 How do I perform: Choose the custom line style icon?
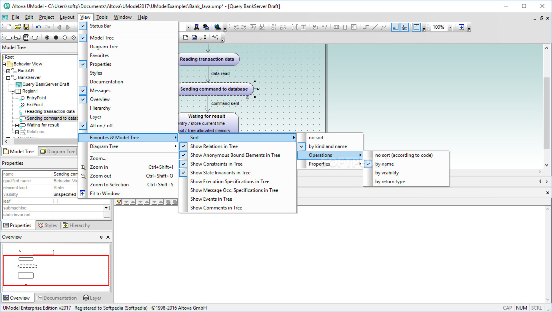(384, 27)
